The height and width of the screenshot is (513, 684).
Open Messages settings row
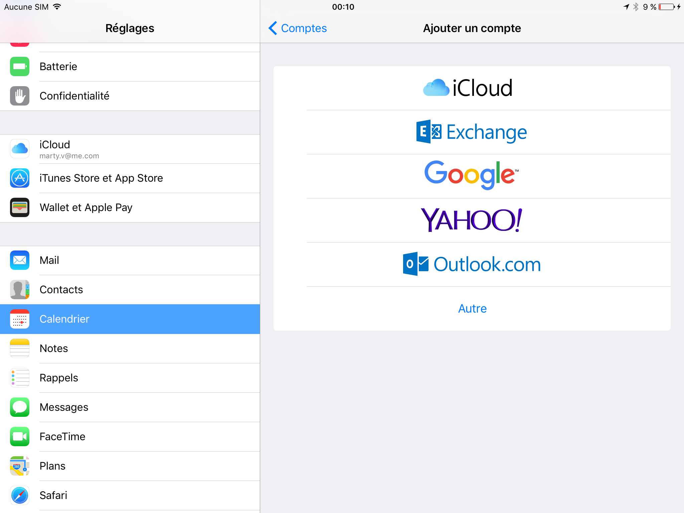coord(130,407)
